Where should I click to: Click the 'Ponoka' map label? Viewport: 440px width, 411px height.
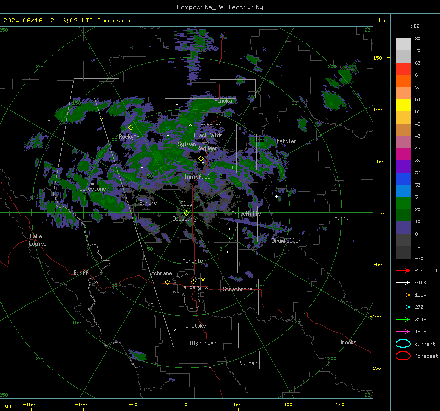click(x=223, y=101)
